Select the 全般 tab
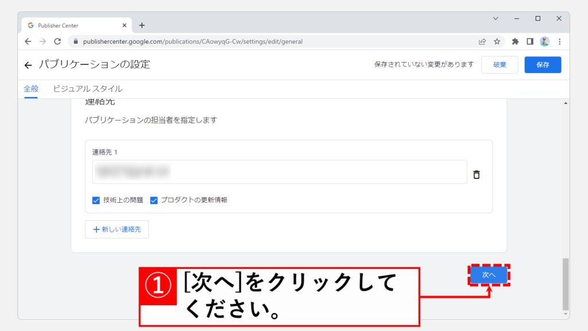 pos(30,89)
